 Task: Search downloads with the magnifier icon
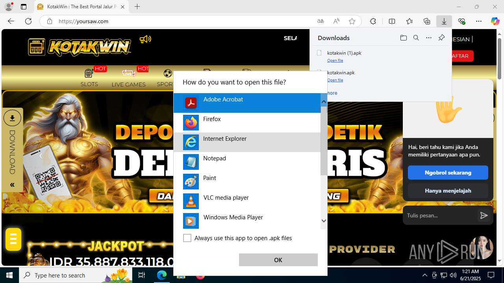tap(416, 38)
